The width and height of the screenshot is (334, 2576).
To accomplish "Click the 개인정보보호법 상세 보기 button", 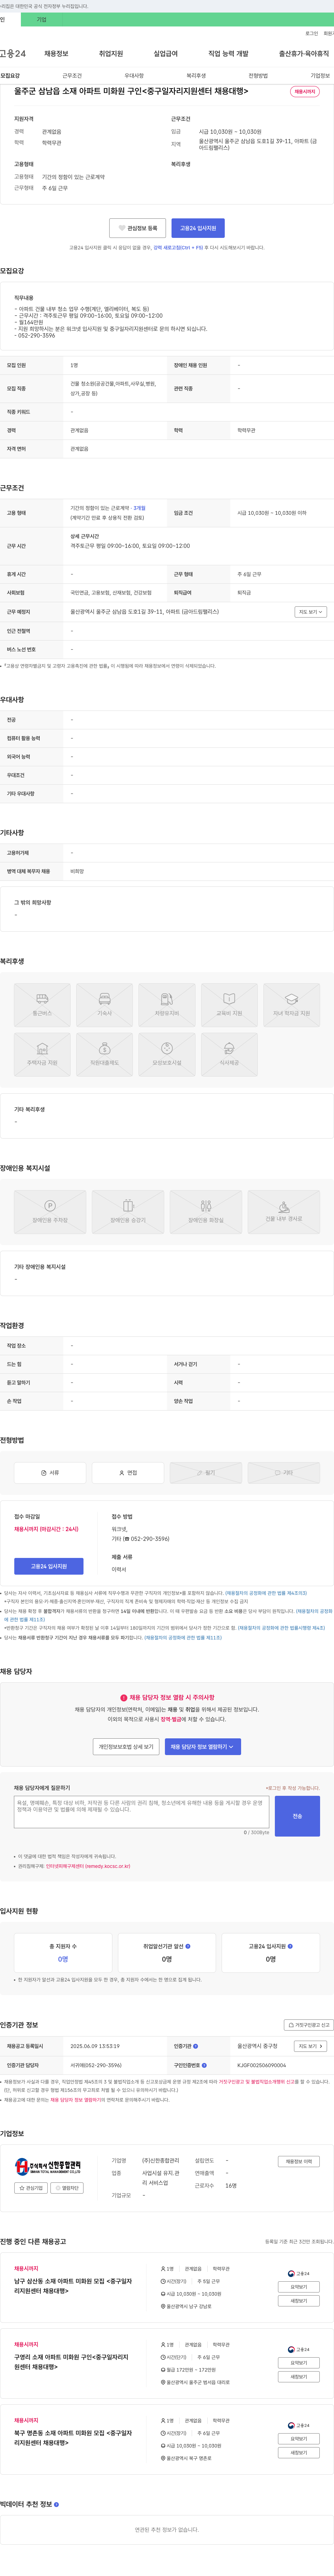I will point(126,1747).
